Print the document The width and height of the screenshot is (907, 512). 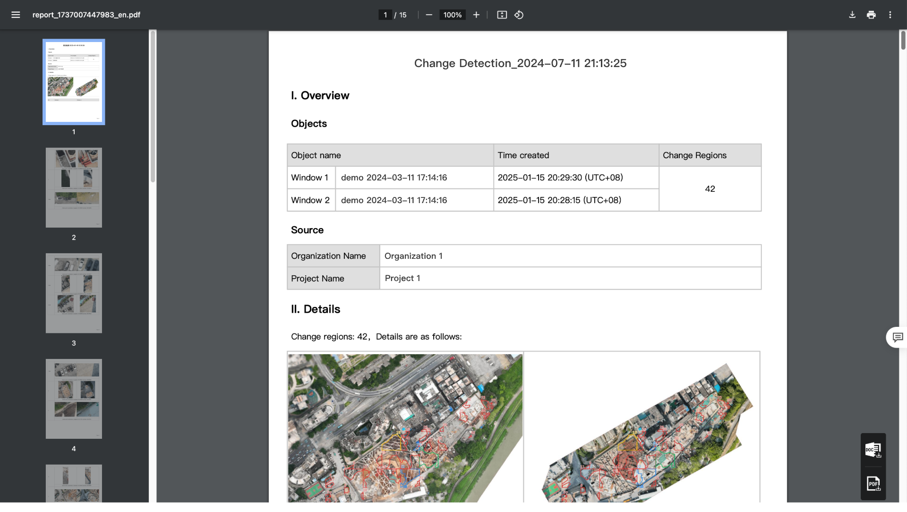pos(871,15)
